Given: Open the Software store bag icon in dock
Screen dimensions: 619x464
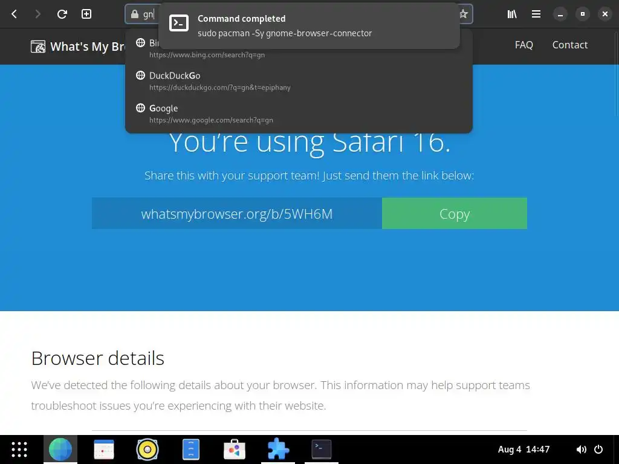Looking at the screenshot, I should (235, 449).
